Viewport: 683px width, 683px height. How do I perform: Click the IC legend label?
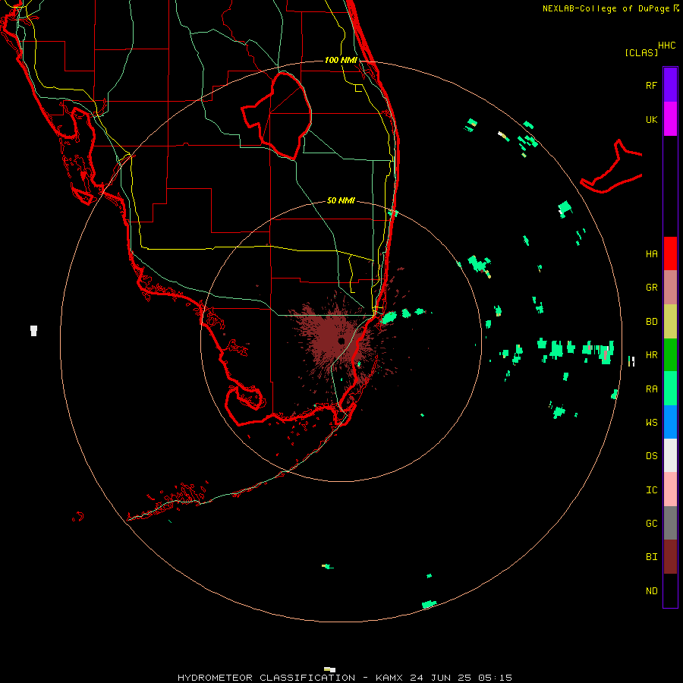coord(651,490)
